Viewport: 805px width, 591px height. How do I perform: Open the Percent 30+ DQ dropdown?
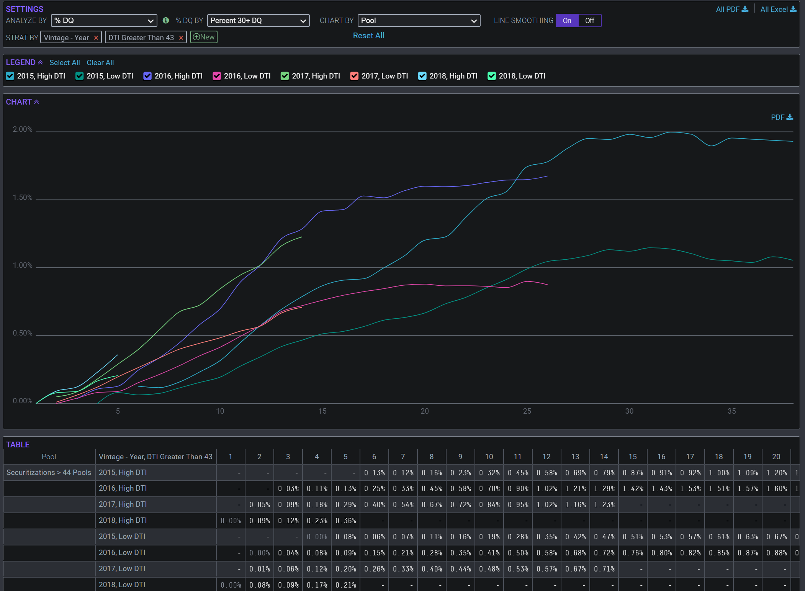pyautogui.click(x=258, y=20)
